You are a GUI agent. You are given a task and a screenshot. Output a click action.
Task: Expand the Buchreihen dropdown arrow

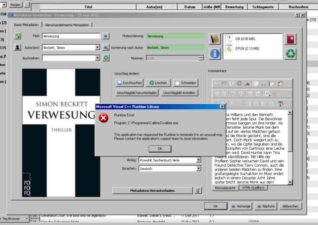(x=97, y=58)
